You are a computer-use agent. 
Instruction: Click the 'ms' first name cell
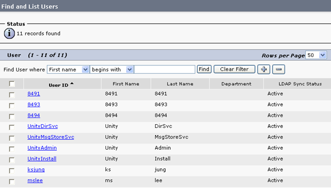pos(109,181)
